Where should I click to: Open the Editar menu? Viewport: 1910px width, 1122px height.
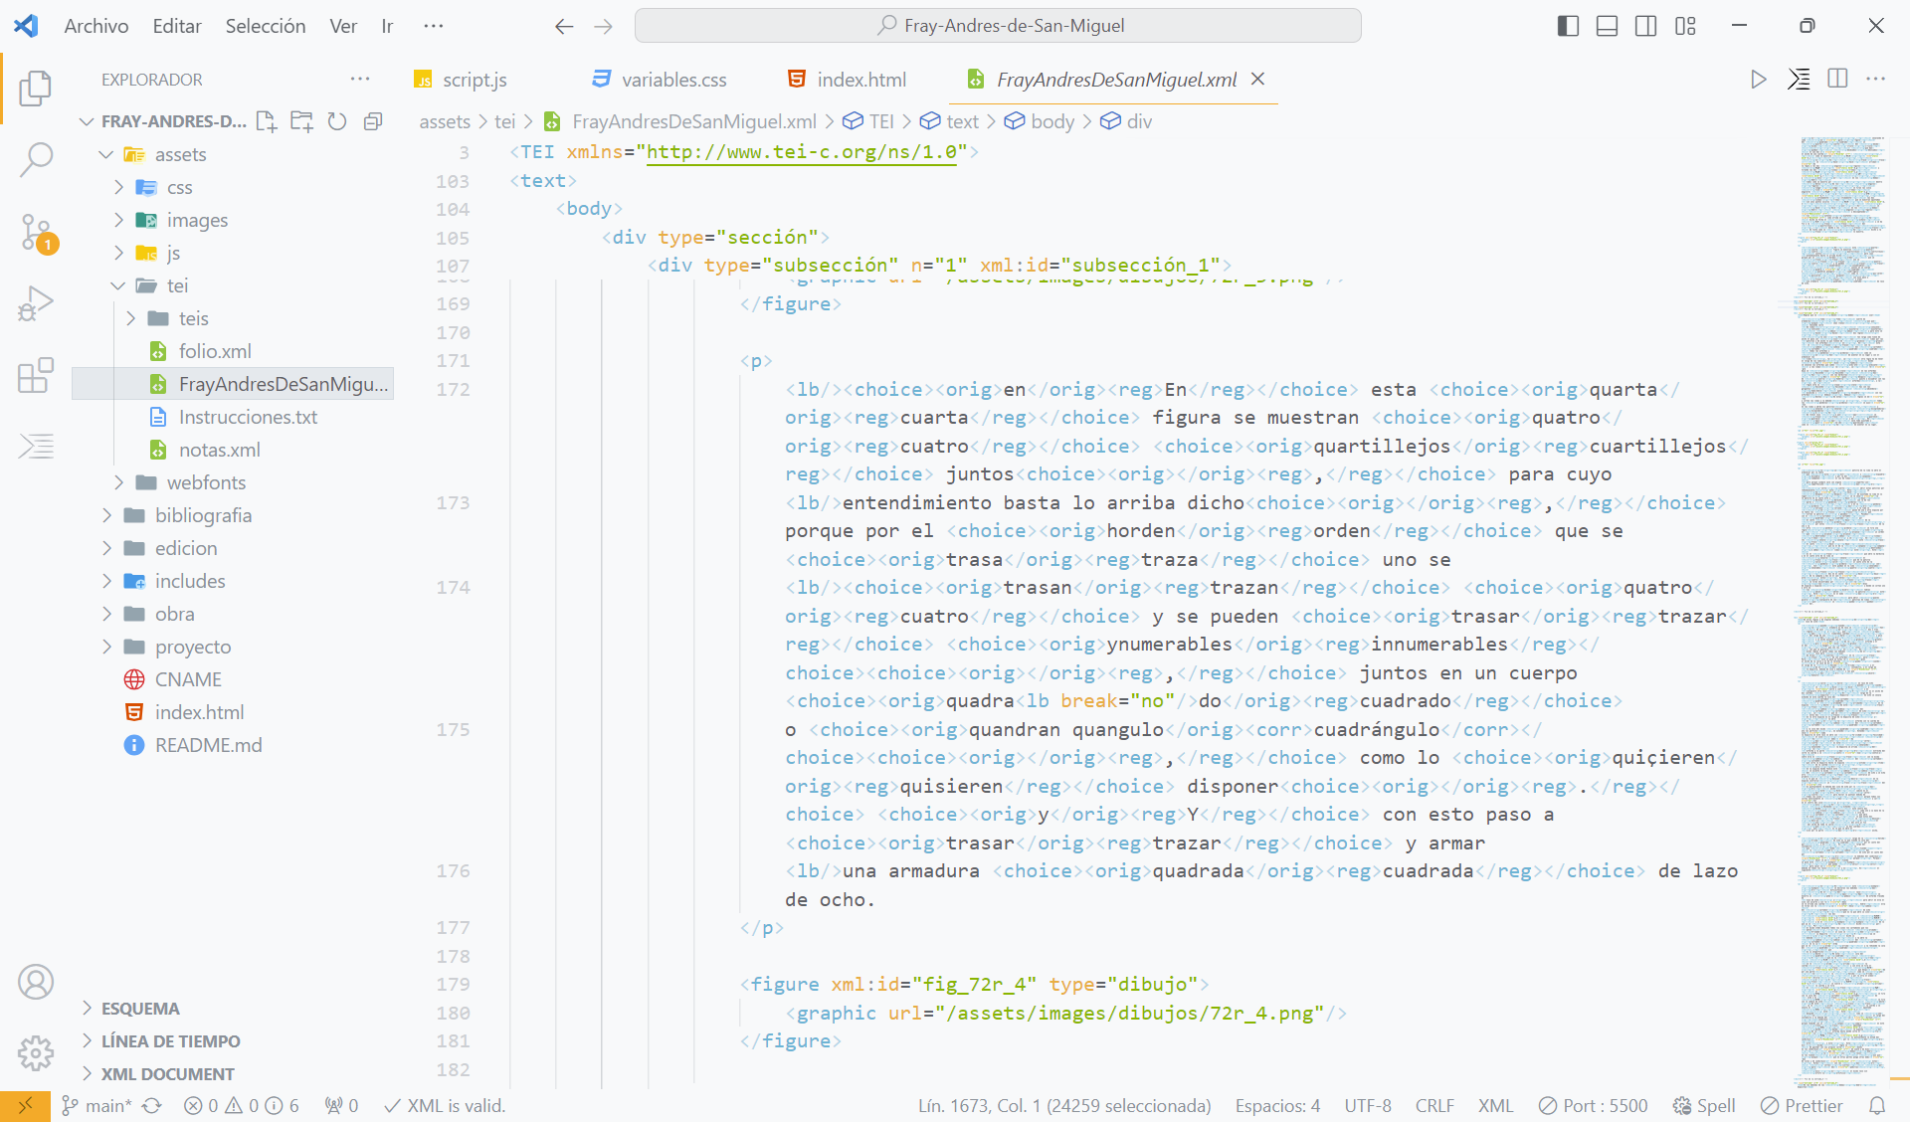click(x=177, y=26)
